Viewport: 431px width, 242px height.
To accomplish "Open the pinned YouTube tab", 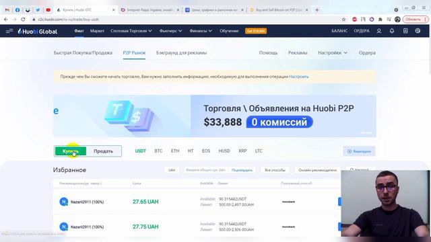I will tap(48, 10).
